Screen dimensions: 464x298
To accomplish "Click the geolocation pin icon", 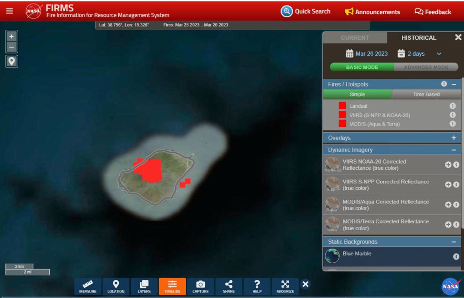I will point(12,61).
